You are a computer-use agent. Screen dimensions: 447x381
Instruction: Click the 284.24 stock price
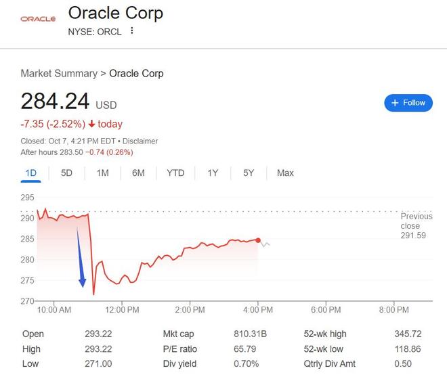click(x=55, y=102)
